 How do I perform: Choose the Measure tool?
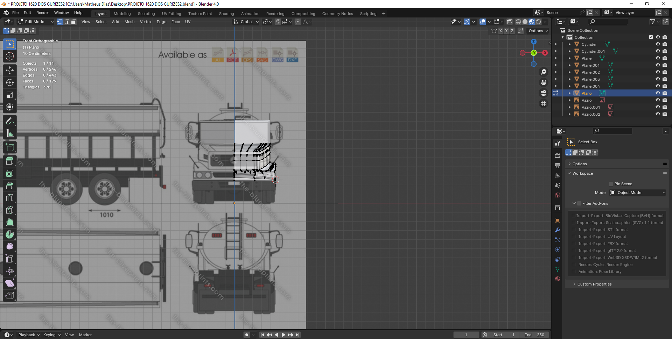click(10, 134)
